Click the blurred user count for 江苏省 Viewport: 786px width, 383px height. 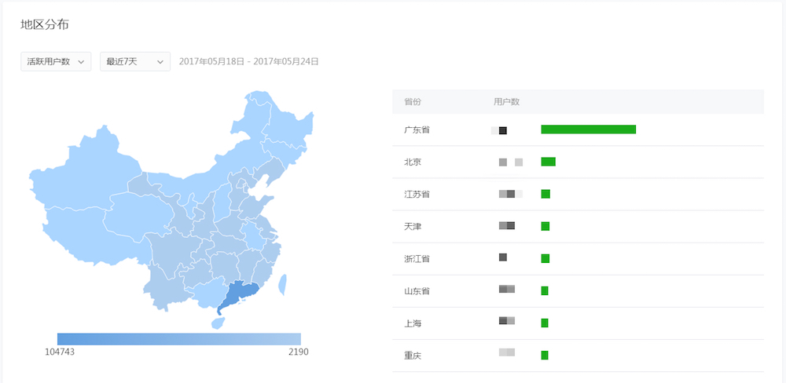pyautogui.click(x=511, y=194)
